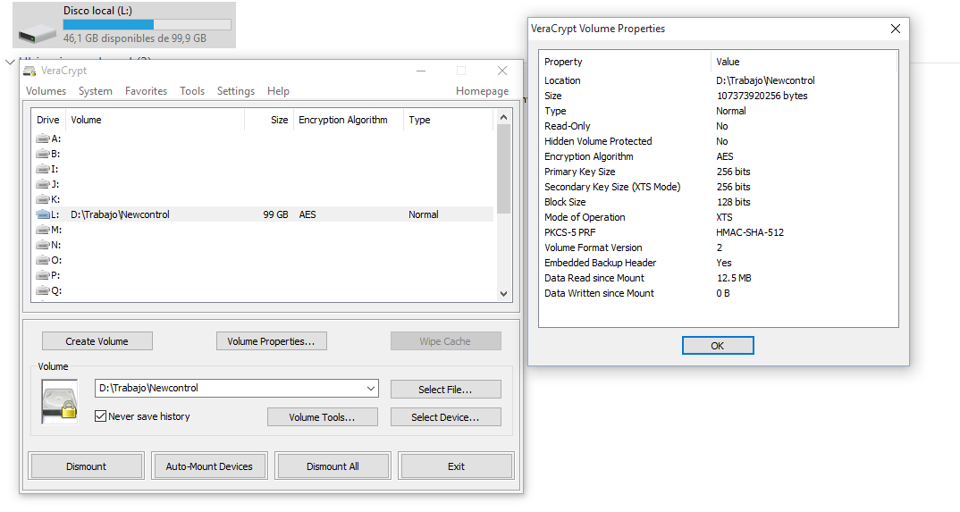Click Encryption Algorithm column header
Image resolution: width=960 pixels, height=512 pixels.
[349, 120]
